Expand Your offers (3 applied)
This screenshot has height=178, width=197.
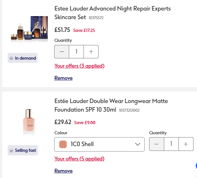click(79, 66)
